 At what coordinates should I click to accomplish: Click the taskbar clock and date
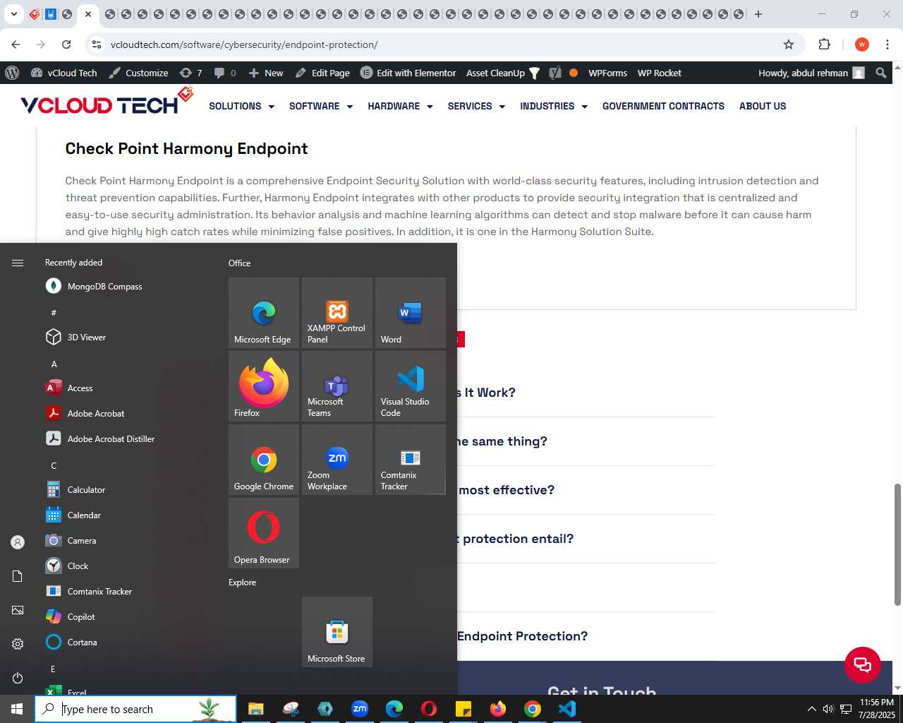click(877, 709)
